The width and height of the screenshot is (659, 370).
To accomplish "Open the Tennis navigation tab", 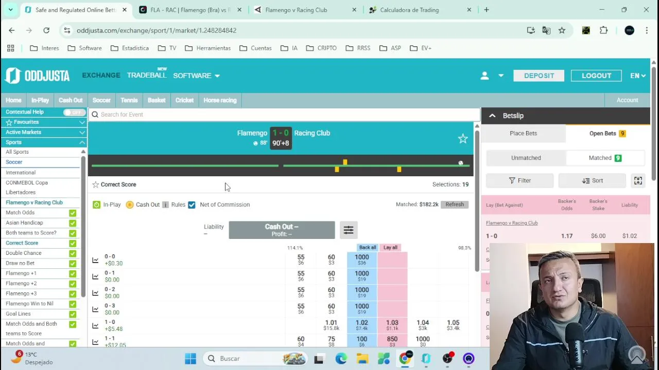I will click(x=129, y=100).
